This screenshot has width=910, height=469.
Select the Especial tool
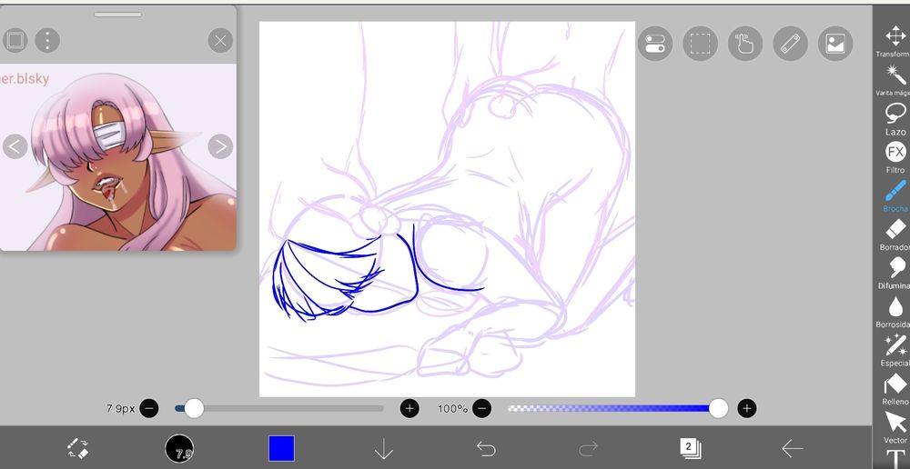(895, 350)
